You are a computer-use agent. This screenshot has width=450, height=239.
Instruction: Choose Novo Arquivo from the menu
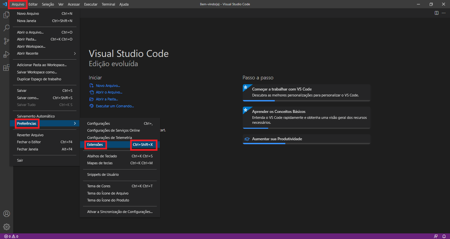tap(44, 13)
